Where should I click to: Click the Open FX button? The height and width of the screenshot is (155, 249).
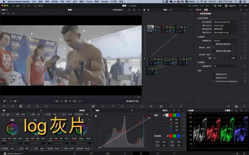(230, 6)
